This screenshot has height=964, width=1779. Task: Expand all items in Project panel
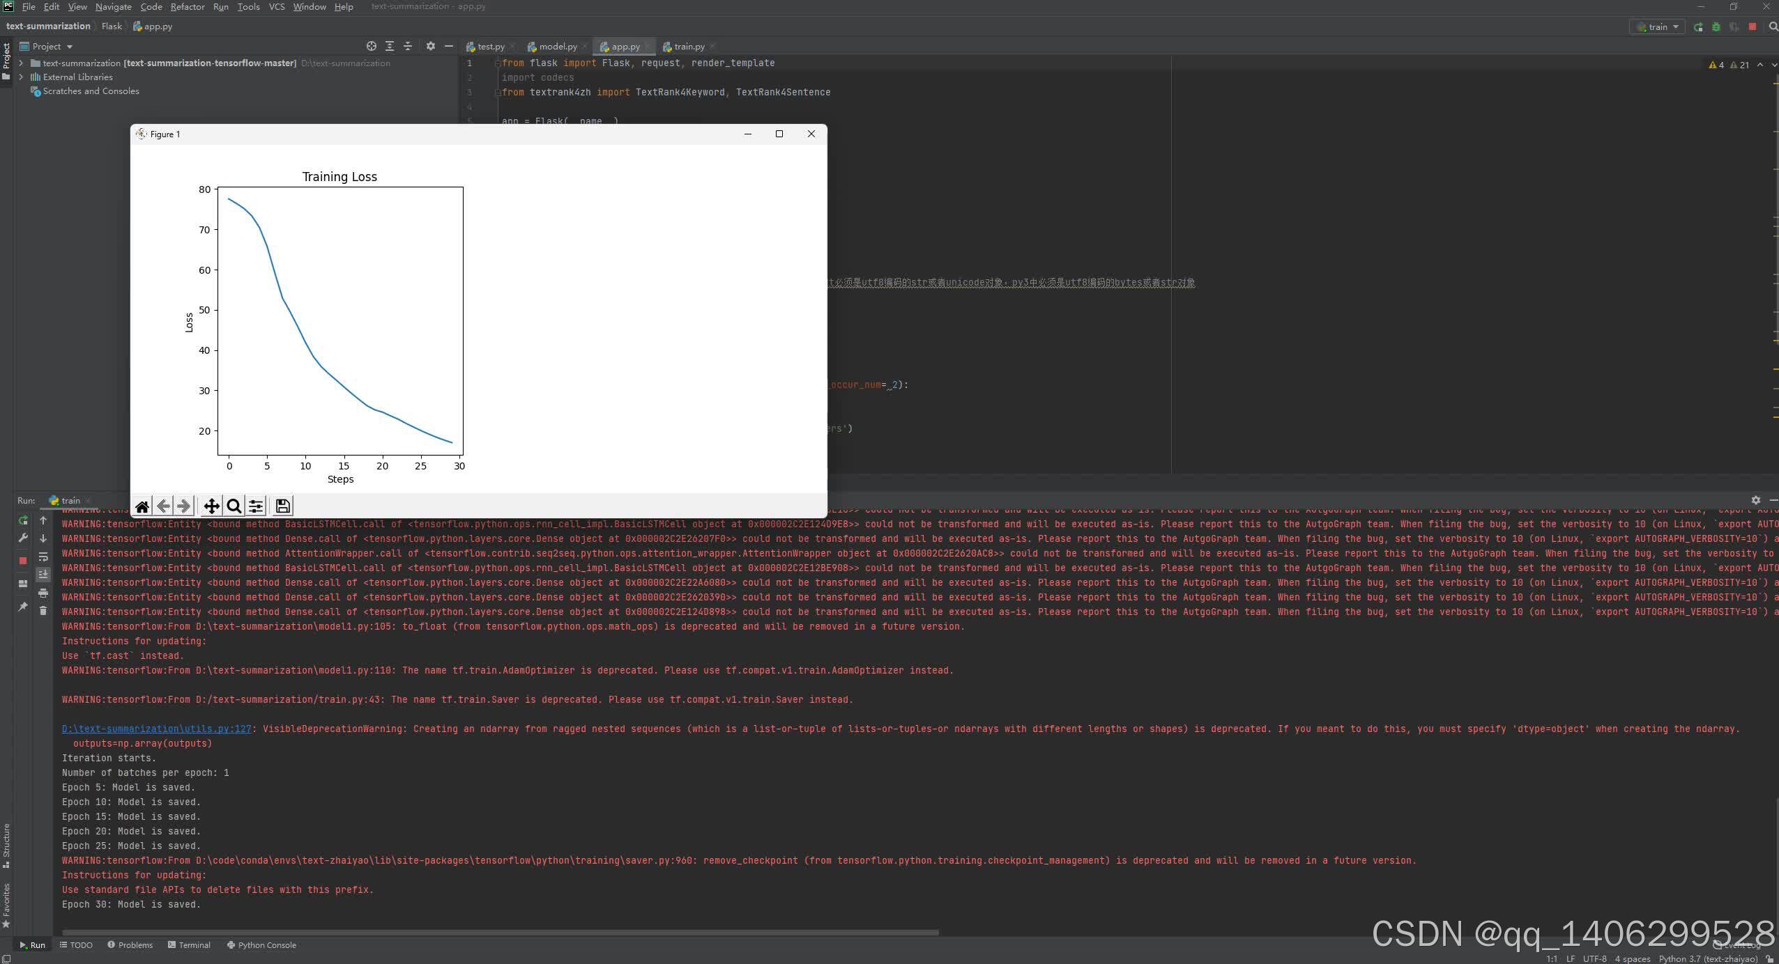[x=390, y=46]
